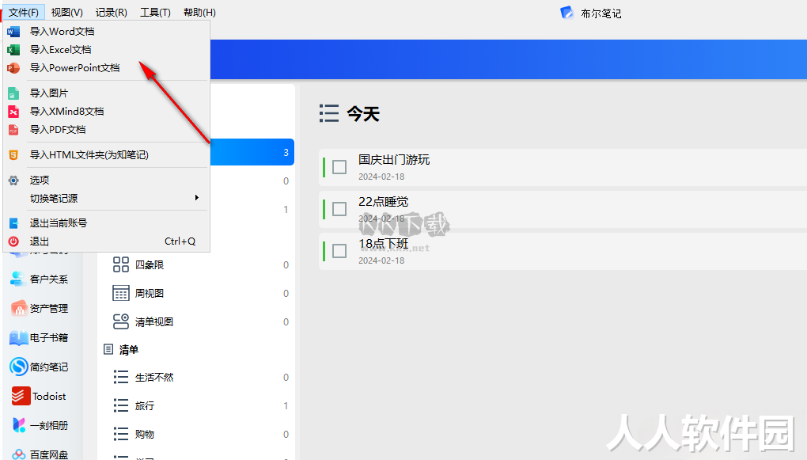Click the Excel icon for 导入Excel文档

point(13,49)
